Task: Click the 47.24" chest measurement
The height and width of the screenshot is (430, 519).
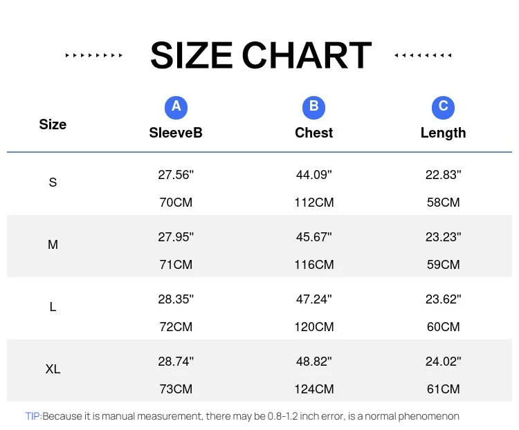Action: [314, 299]
